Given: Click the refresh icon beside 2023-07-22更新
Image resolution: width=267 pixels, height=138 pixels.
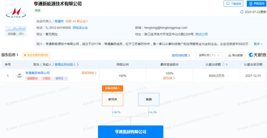Looking at the screenshot, I should tap(242, 12).
